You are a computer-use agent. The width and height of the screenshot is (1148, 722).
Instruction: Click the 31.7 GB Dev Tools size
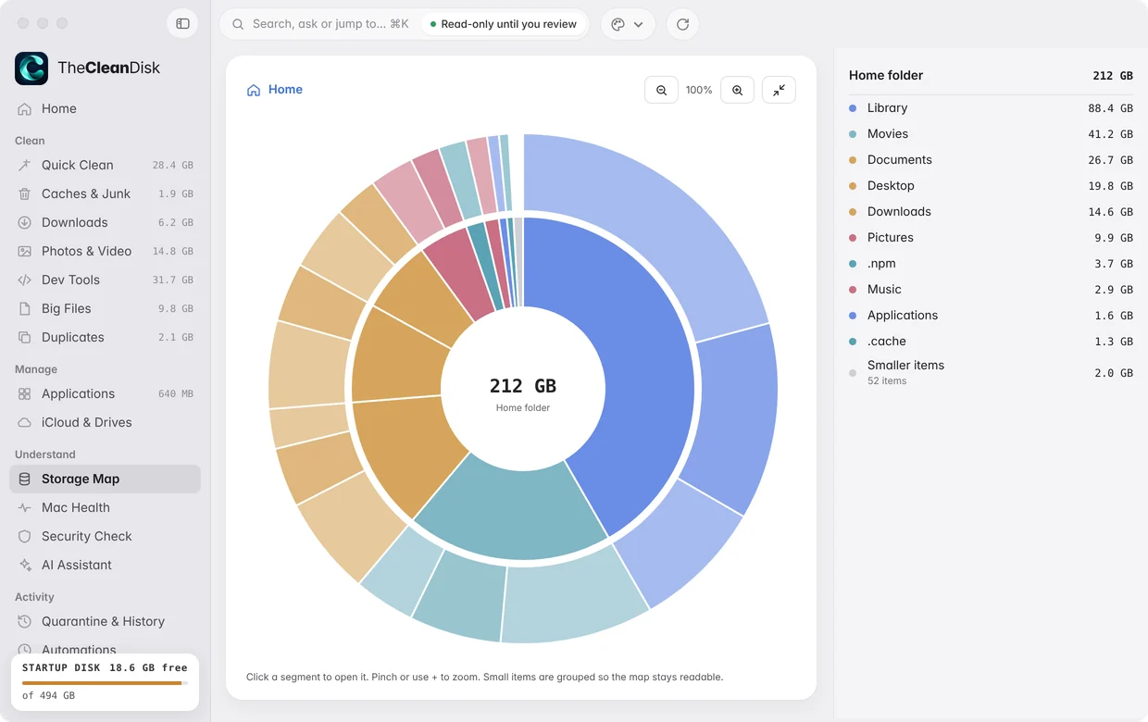173,280
